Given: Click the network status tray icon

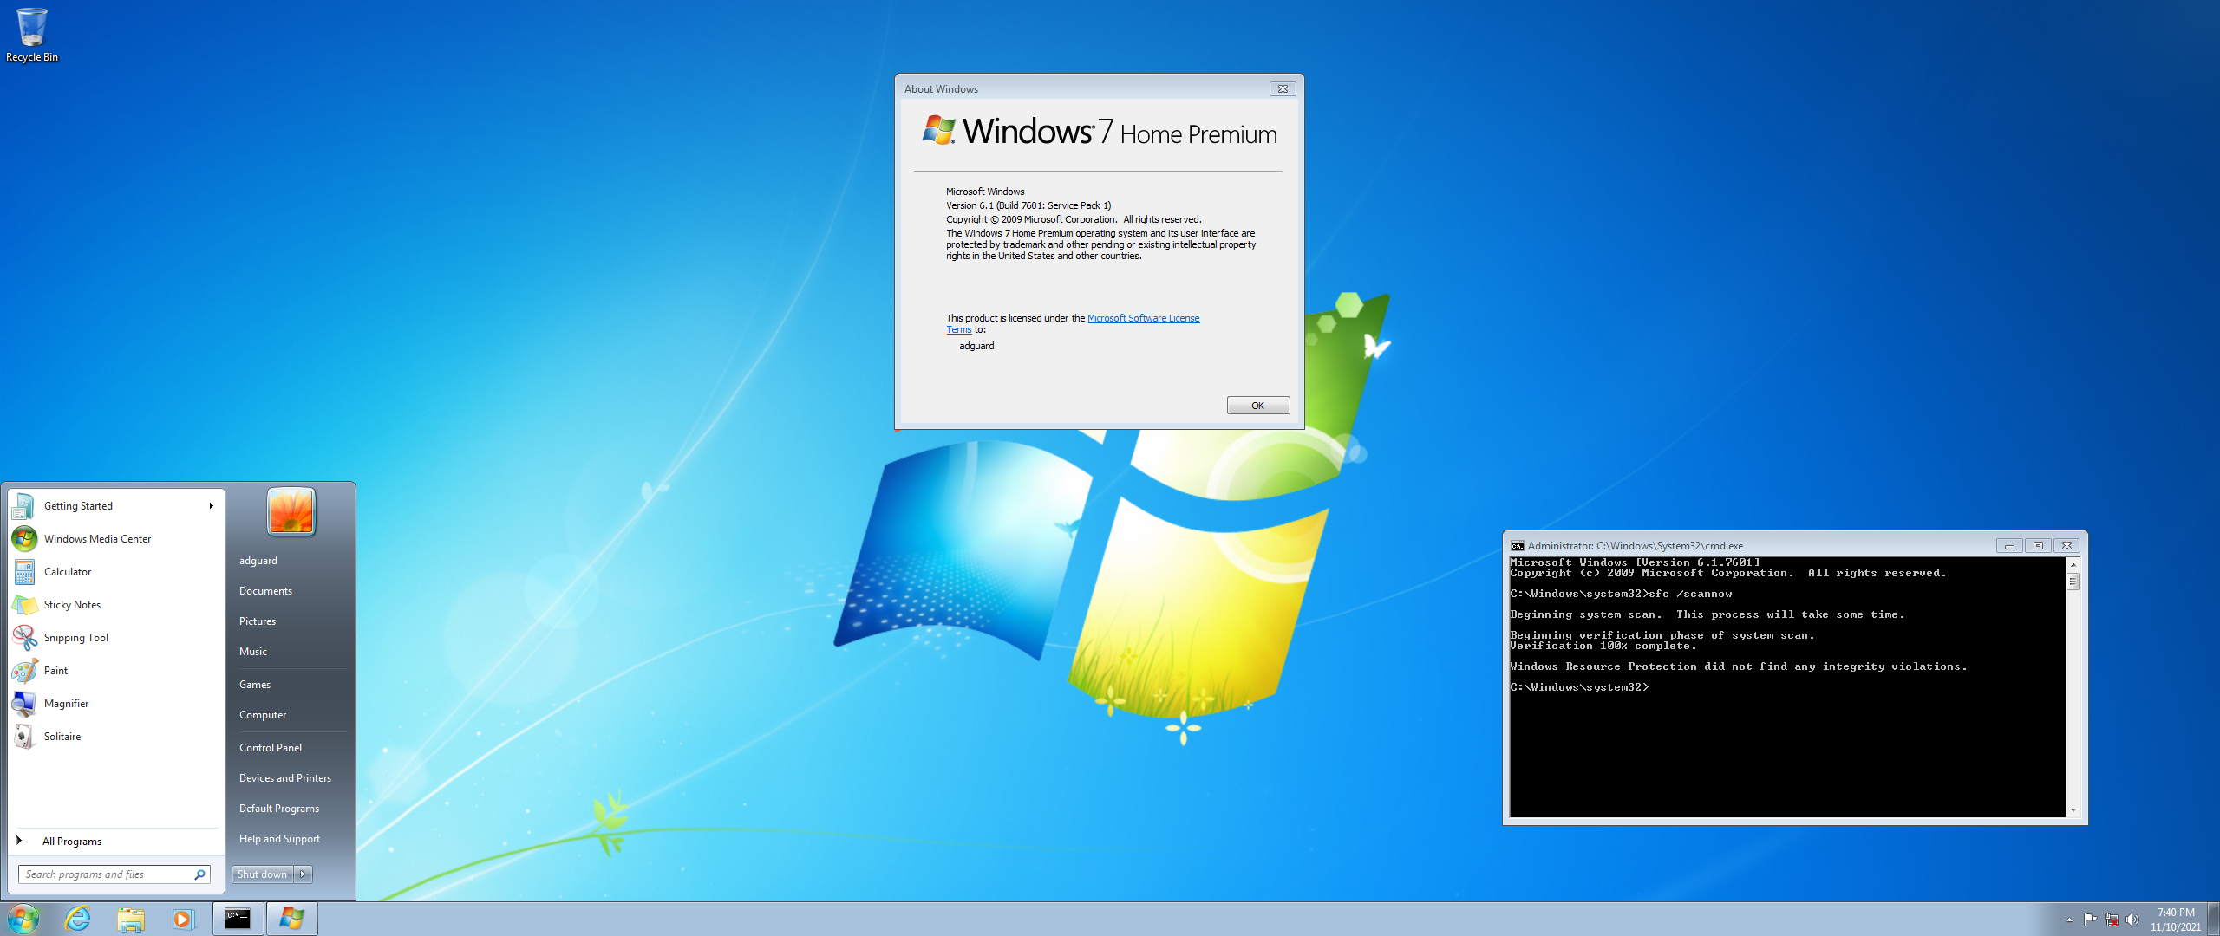Looking at the screenshot, I should tap(2112, 920).
